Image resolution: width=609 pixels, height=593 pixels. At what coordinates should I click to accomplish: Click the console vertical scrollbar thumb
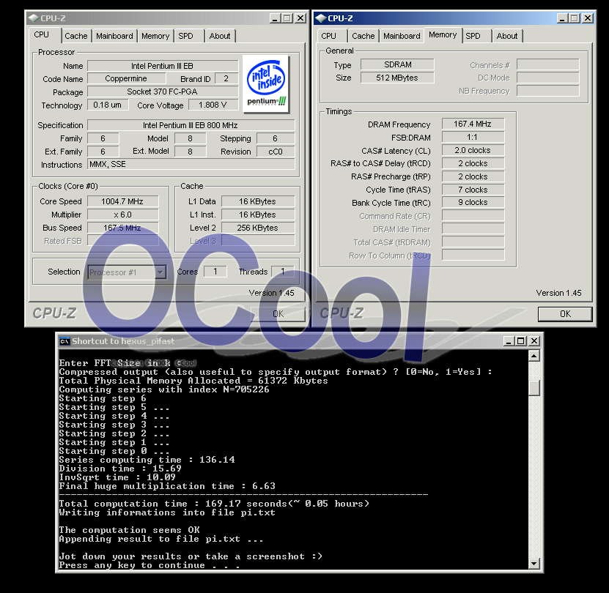pyautogui.click(x=534, y=388)
